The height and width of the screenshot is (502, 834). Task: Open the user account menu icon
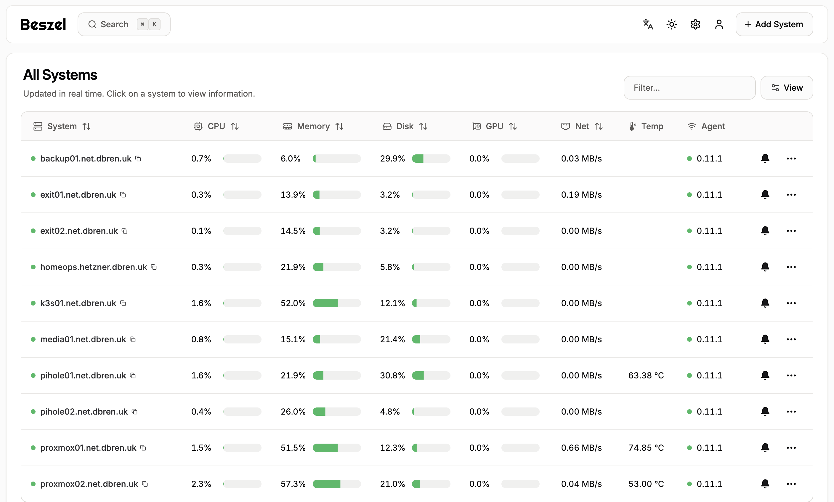point(719,24)
